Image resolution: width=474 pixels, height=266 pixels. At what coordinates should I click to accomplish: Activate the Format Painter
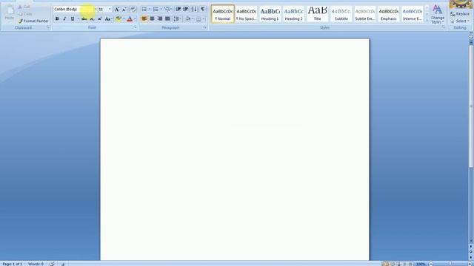click(33, 21)
